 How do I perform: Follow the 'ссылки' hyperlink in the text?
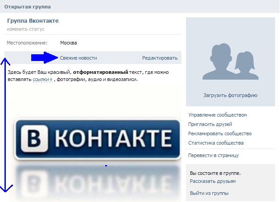pyautogui.click(x=41, y=79)
